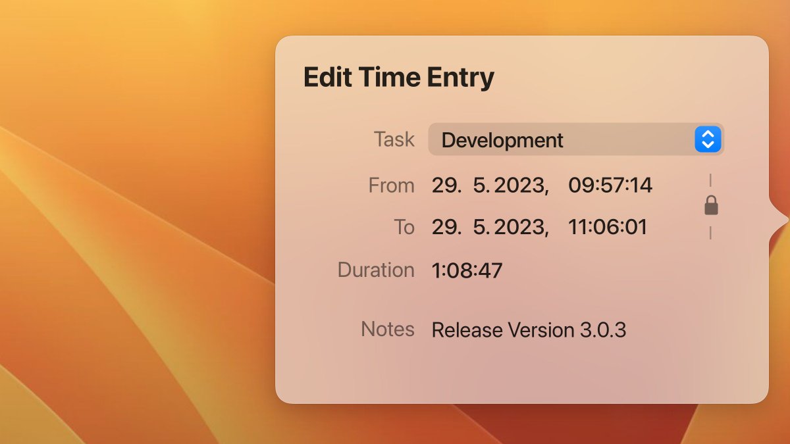790x444 pixels.
Task: Select the month in the From date
Action: (x=481, y=185)
